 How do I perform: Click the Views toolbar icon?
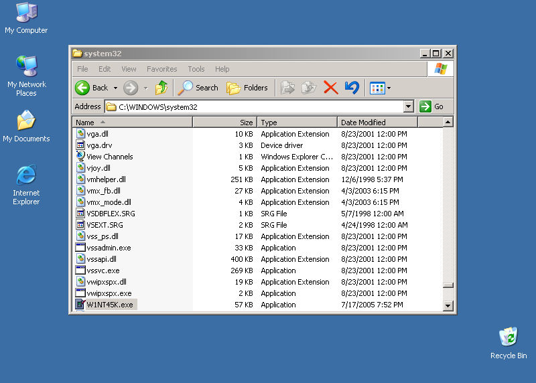[x=377, y=88]
